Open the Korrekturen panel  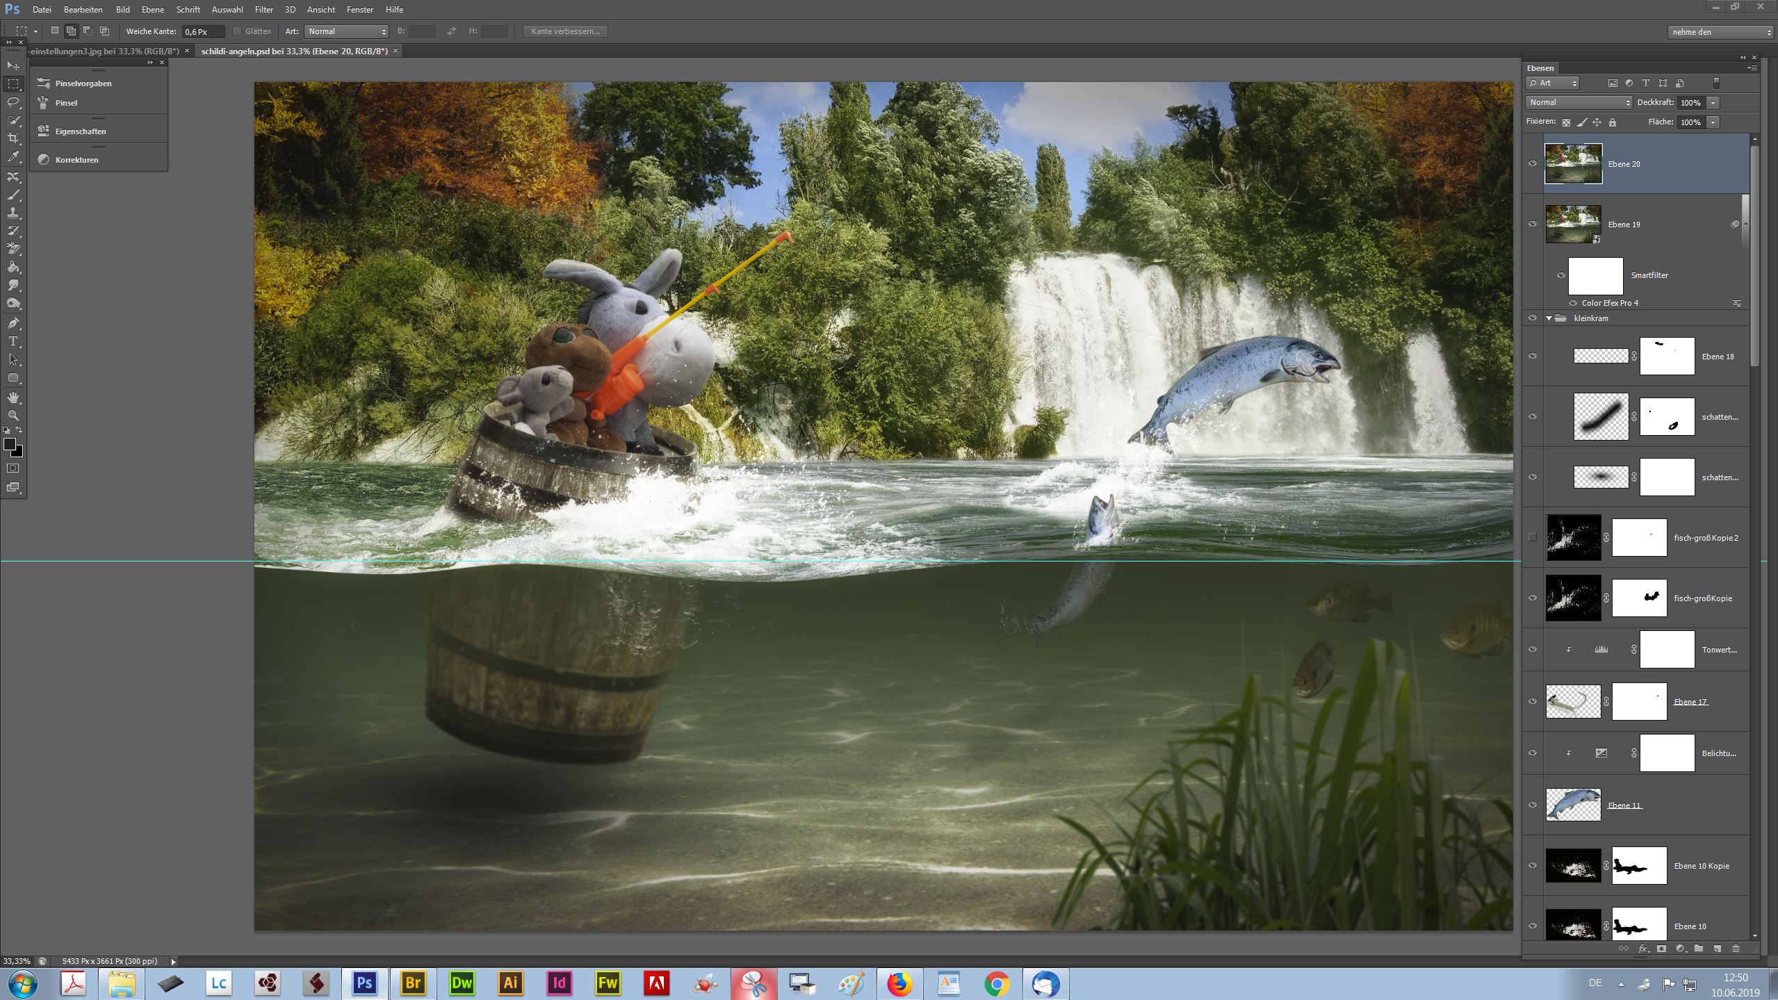[x=77, y=160]
